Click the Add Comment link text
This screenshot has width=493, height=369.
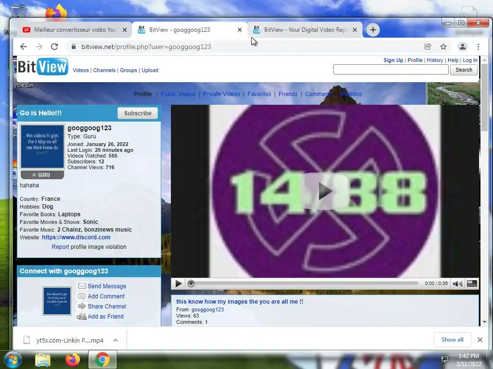pos(106,296)
